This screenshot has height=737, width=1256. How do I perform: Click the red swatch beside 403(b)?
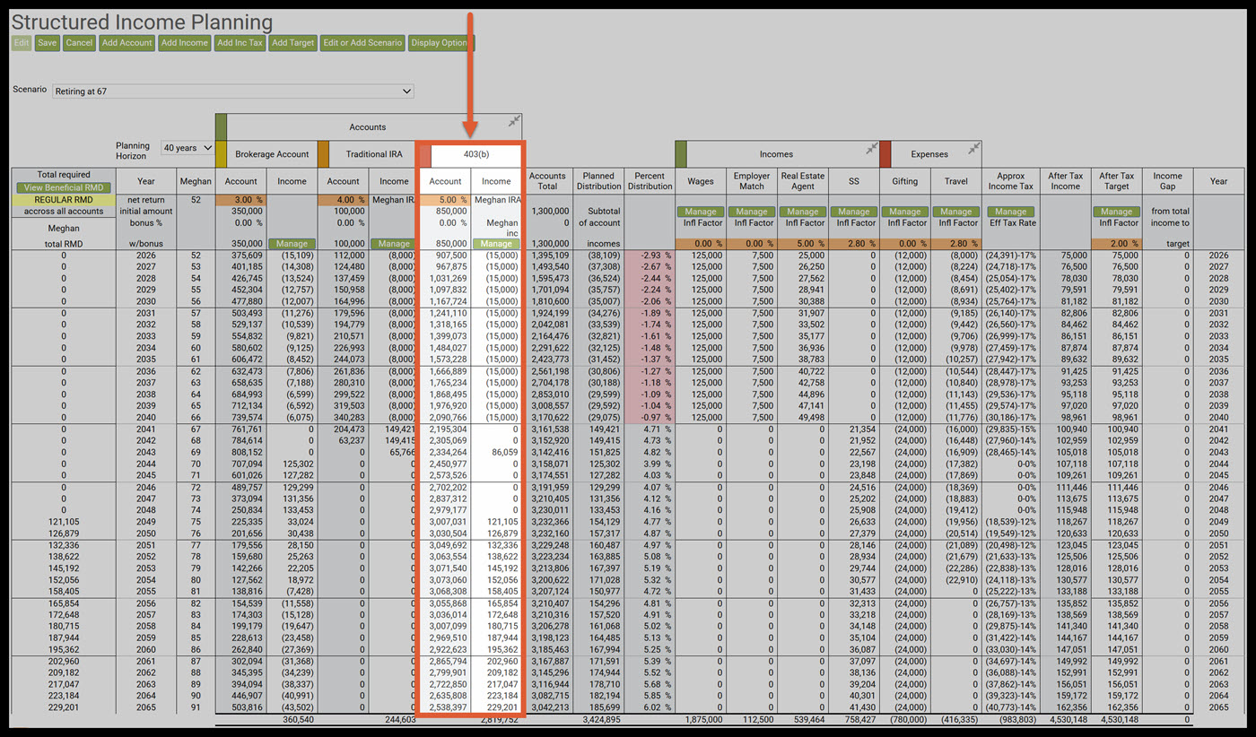pos(424,154)
